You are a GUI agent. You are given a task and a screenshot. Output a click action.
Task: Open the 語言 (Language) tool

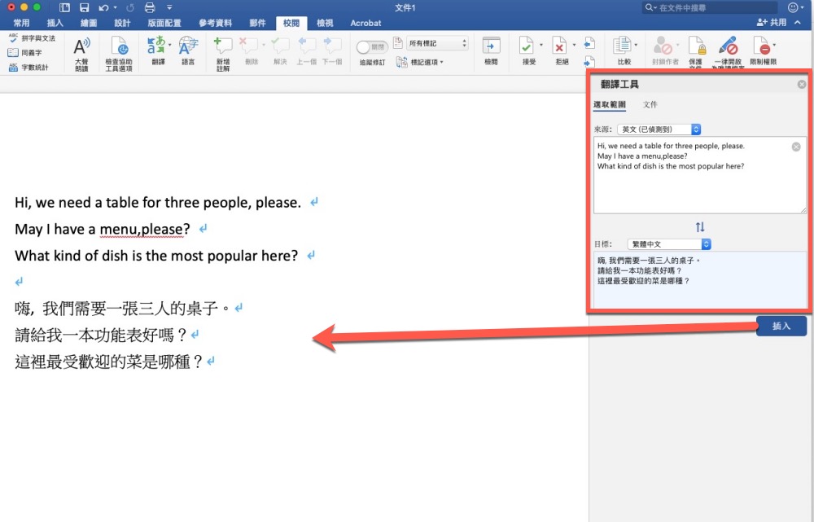[188, 49]
